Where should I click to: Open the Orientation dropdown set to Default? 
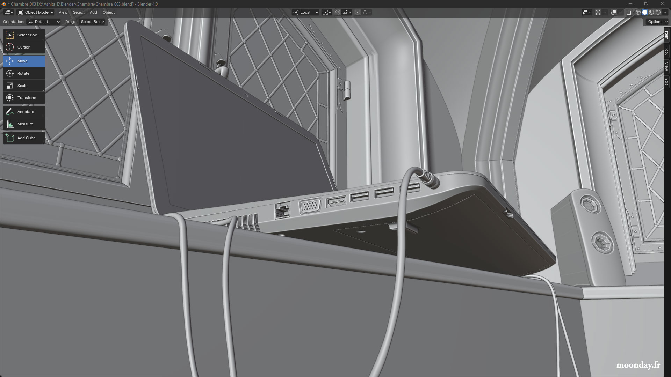point(43,22)
